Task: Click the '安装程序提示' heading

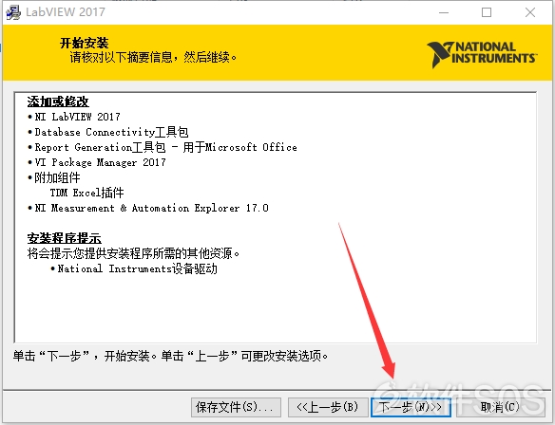Action: point(65,238)
